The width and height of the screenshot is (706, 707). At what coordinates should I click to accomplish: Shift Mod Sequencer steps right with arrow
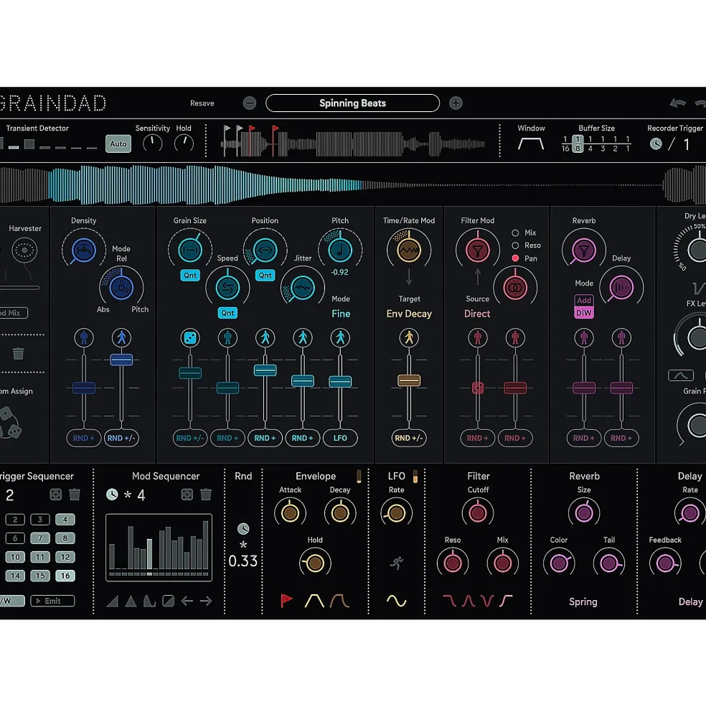[x=206, y=601]
